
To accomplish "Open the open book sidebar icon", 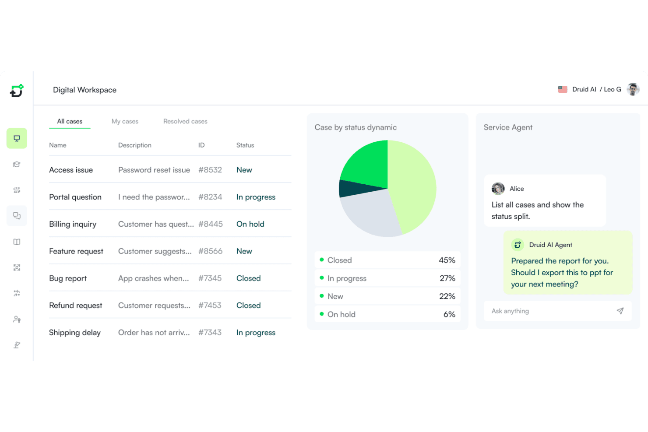I will pos(17,242).
